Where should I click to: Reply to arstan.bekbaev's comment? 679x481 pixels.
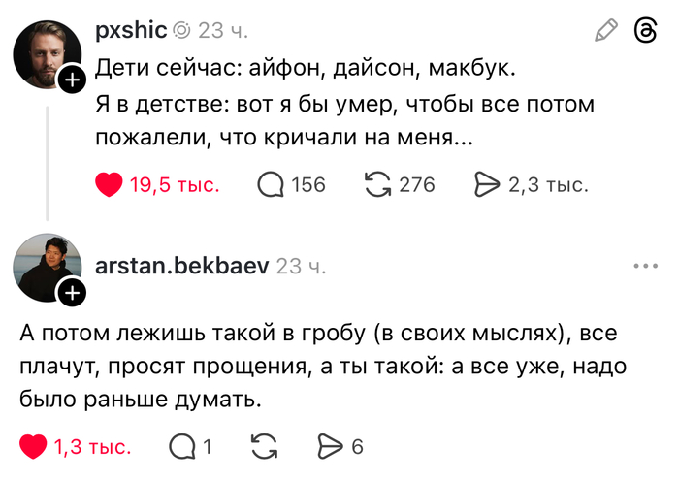(181, 447)
